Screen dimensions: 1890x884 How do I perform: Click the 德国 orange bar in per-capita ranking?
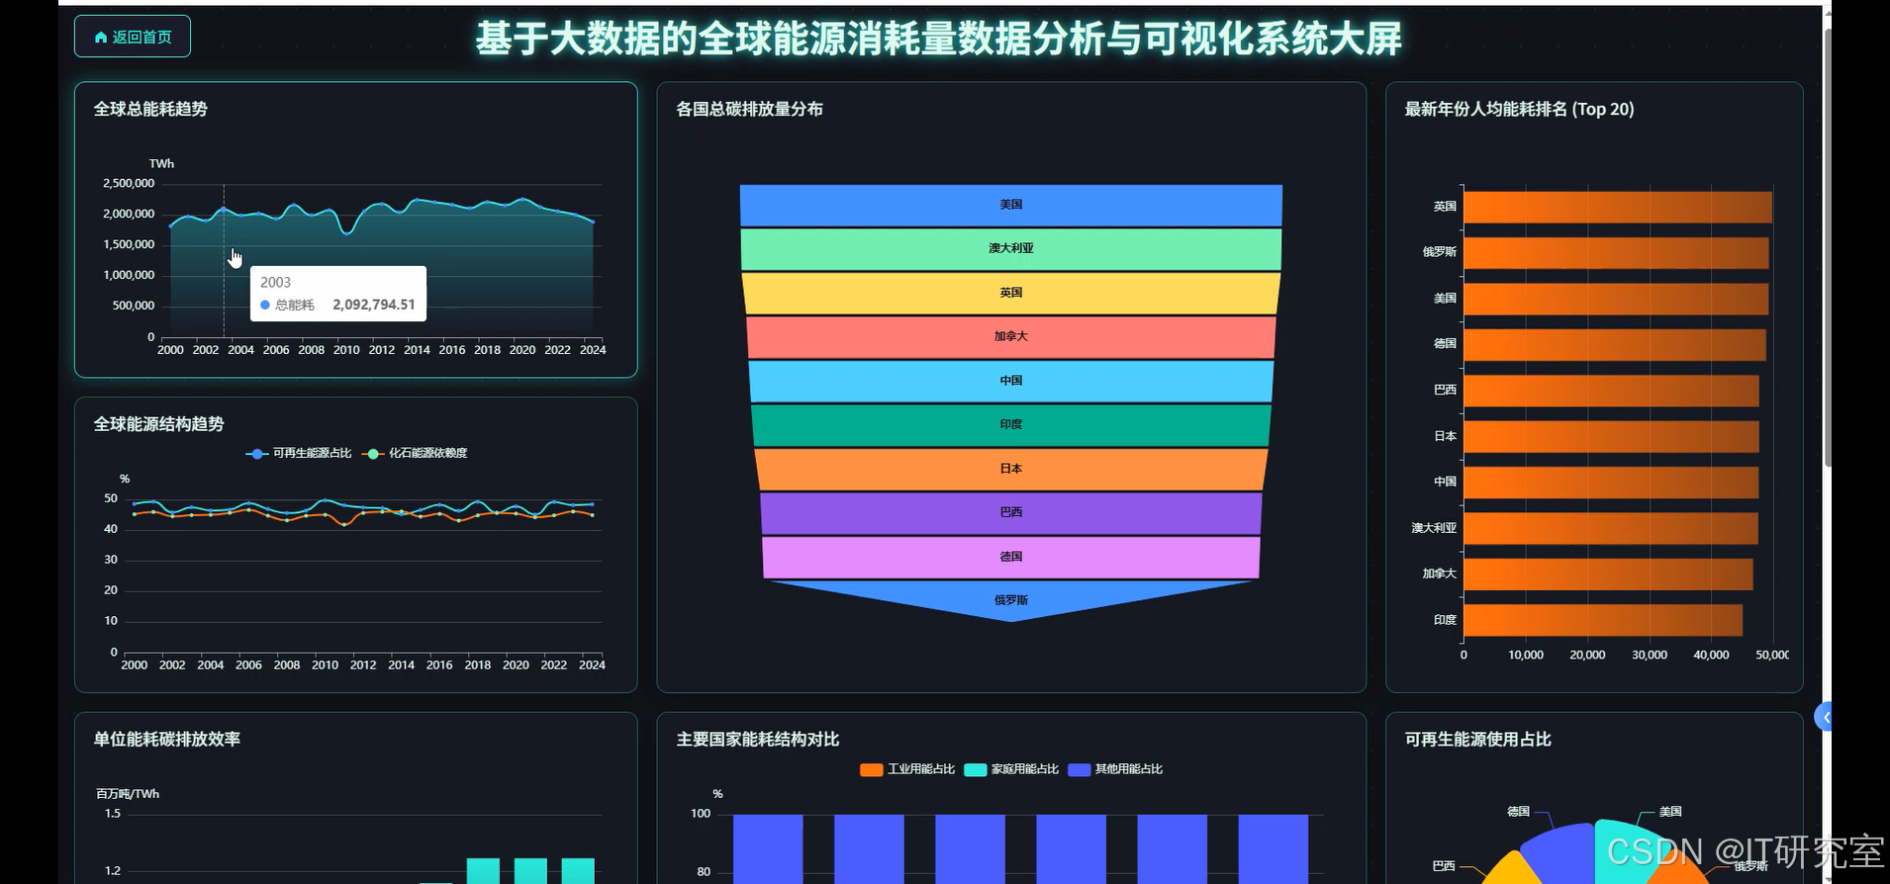click(1615, 345)
